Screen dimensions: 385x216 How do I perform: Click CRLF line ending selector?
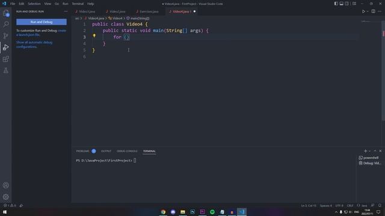click(x=350, y=205)
